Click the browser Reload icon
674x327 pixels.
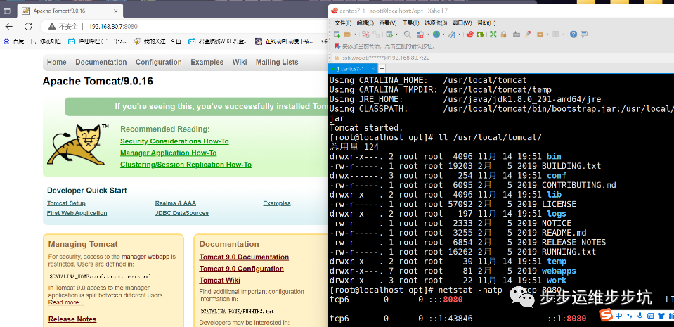(x=28, y=26)
